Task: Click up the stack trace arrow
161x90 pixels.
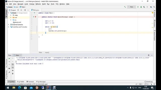Action: [13, 58]
